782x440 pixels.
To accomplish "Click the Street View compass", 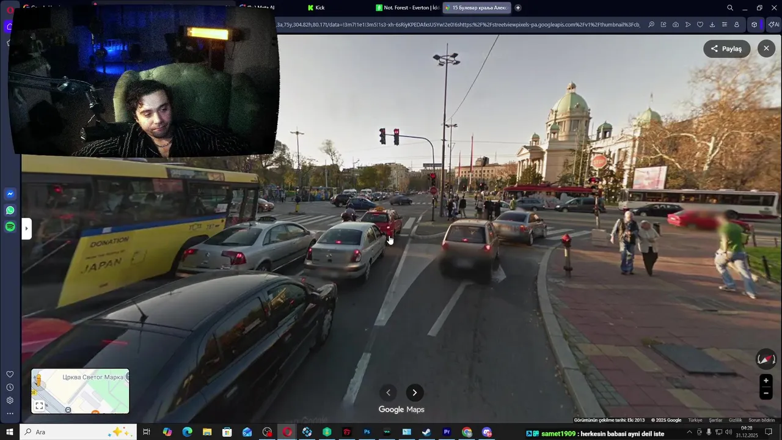I will tap(766, 359).
